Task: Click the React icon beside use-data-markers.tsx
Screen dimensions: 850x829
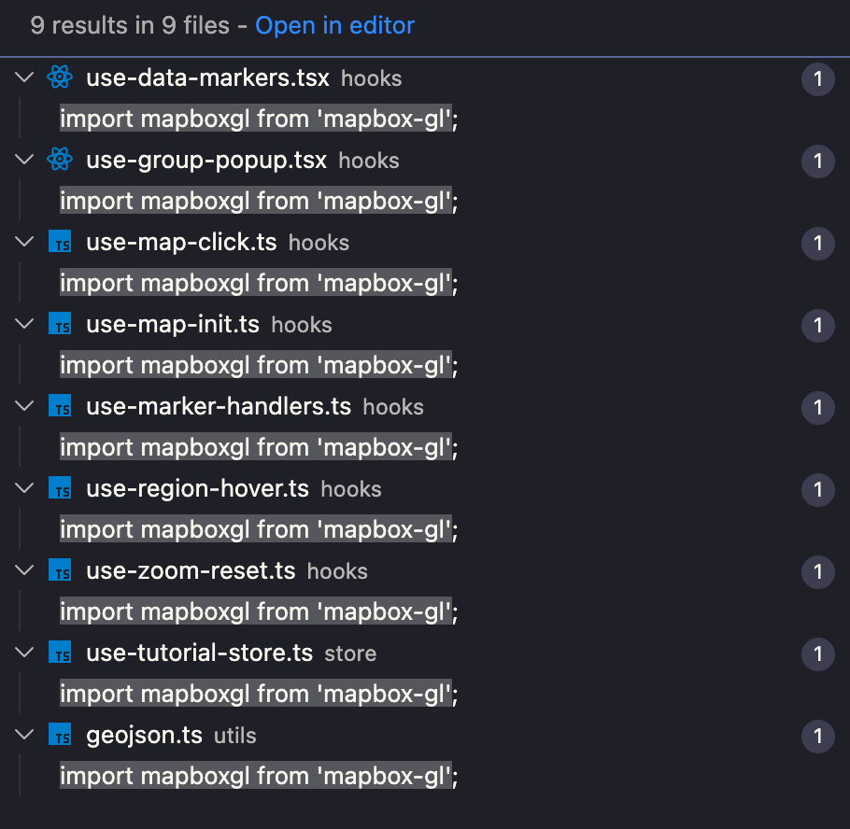Action: tap(60, 78)
